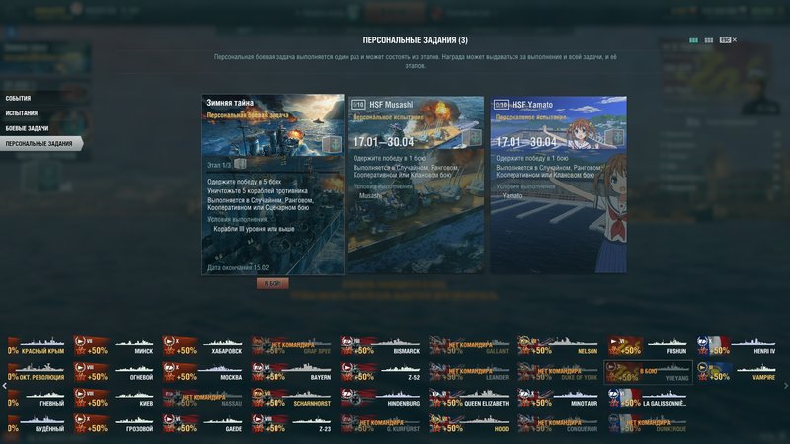Switch to the large card grid view icon
This screenshot has width=790, height=444.
694,40
